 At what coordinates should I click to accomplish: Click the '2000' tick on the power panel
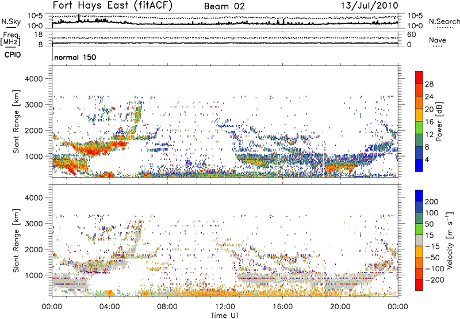coord(34,130)
